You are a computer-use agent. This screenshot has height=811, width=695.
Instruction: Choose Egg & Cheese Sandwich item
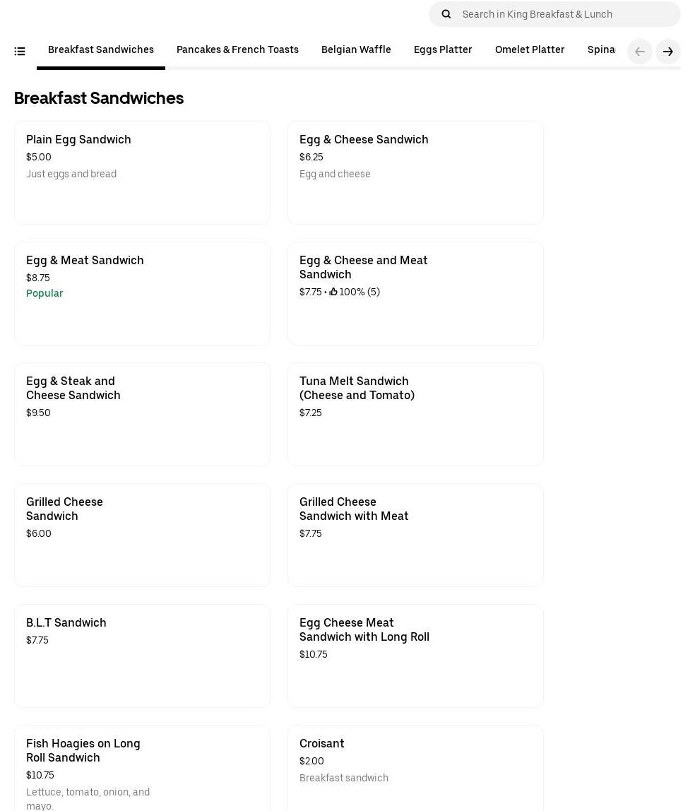tap(415, 172)
